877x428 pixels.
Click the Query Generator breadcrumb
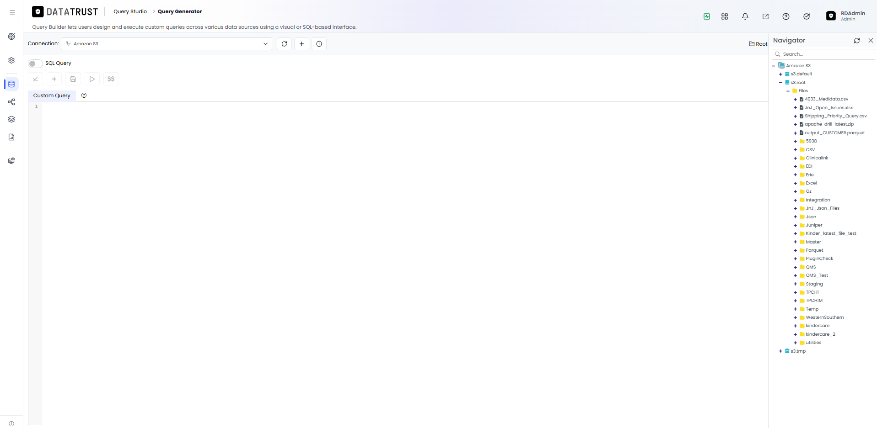[x=180, y=11]
